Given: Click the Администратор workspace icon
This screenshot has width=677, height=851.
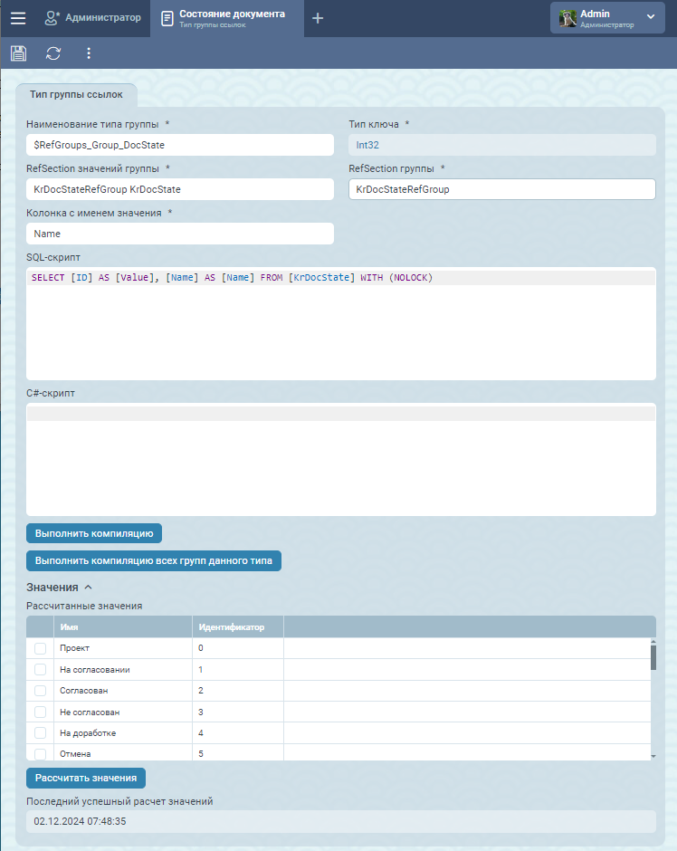Looking at the screenshot, I should 52,18.
